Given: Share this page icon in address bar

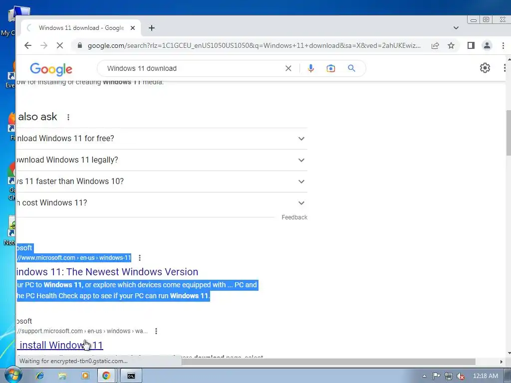Looking at the screenshot, I should 435,45.
